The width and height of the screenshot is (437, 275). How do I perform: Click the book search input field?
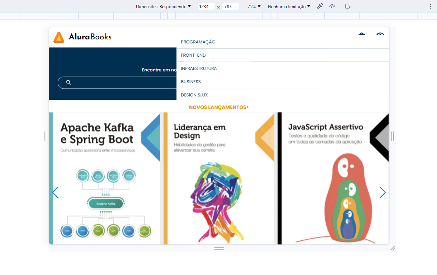(117, 82)
